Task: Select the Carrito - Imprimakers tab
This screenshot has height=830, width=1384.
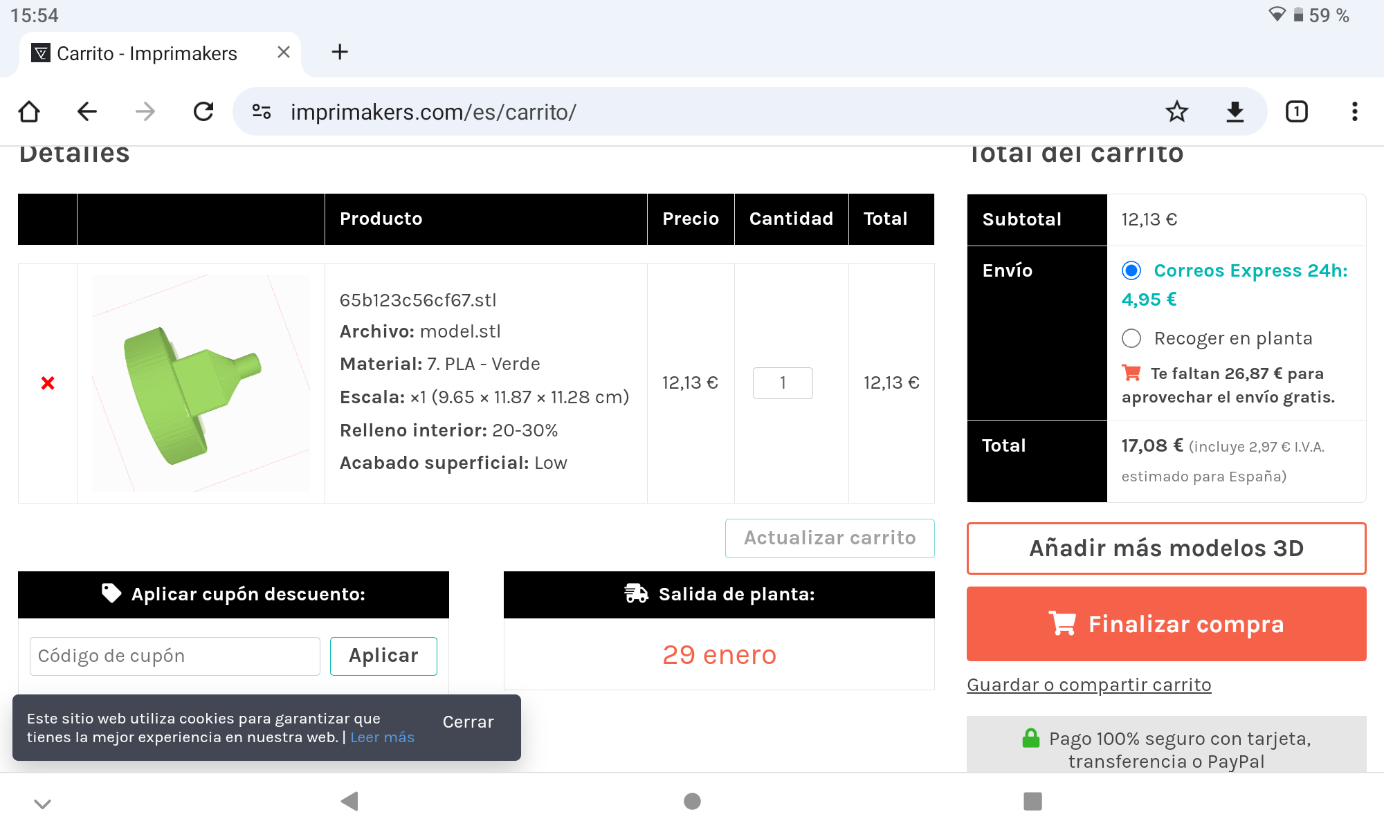Action: click(x=147, y=53)
